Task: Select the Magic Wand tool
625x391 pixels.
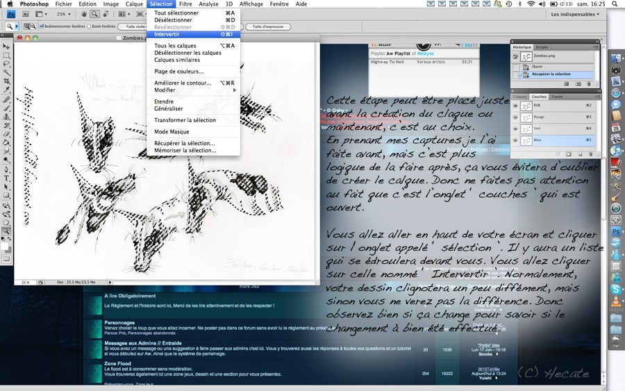Action: (6, 72)
